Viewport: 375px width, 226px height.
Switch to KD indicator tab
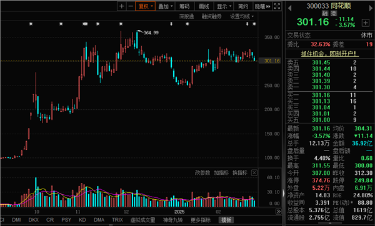[82, 220]
